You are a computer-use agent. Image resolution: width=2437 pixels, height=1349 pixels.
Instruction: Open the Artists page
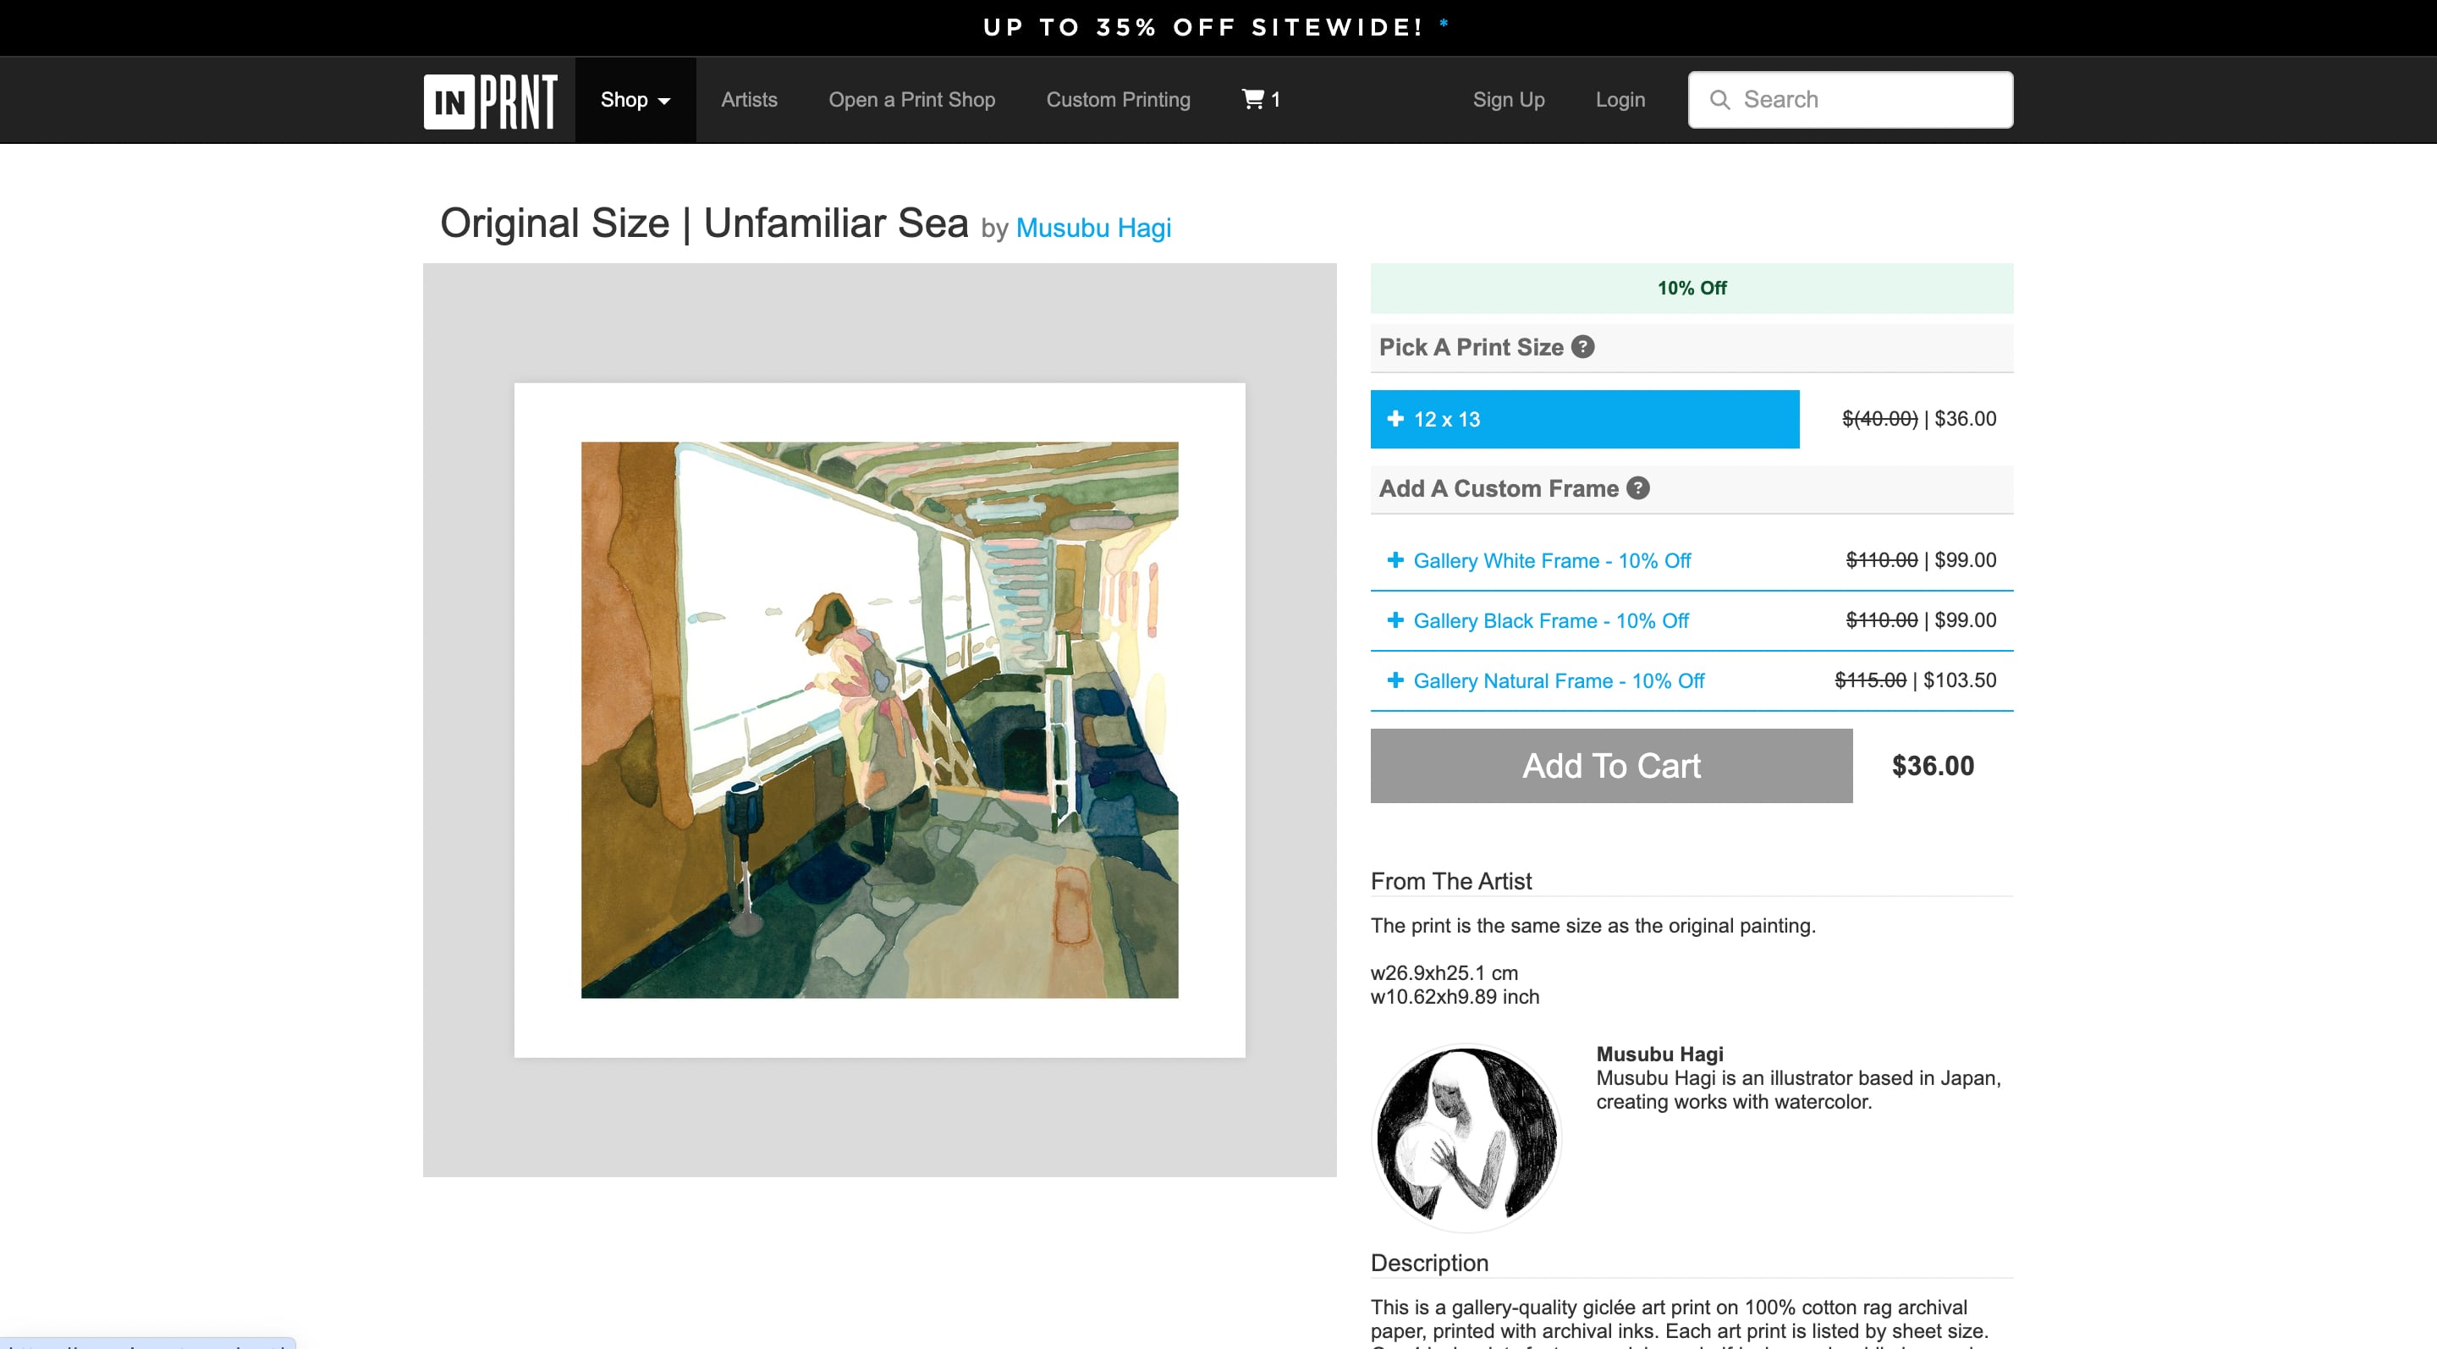coord(749,99)
